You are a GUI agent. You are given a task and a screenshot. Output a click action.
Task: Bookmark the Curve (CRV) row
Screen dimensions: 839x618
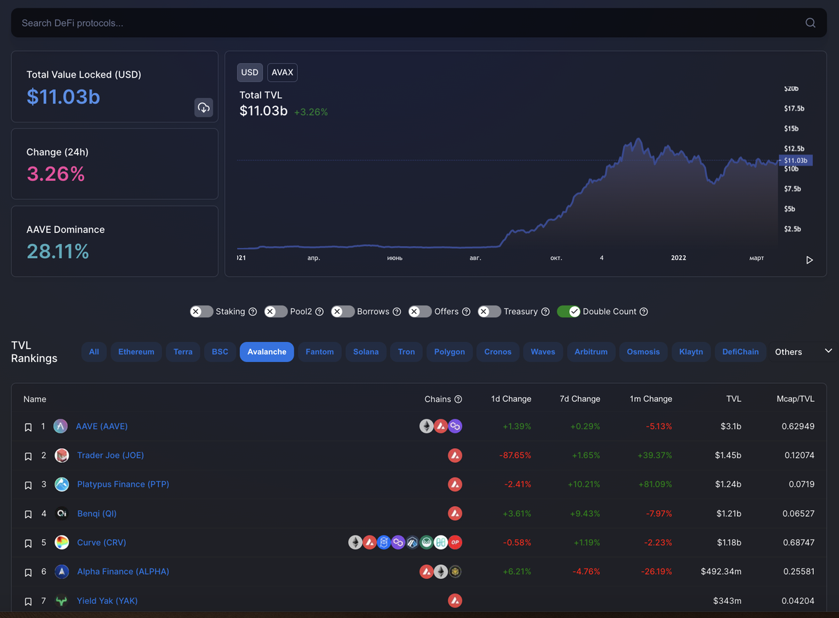point(29,543)
